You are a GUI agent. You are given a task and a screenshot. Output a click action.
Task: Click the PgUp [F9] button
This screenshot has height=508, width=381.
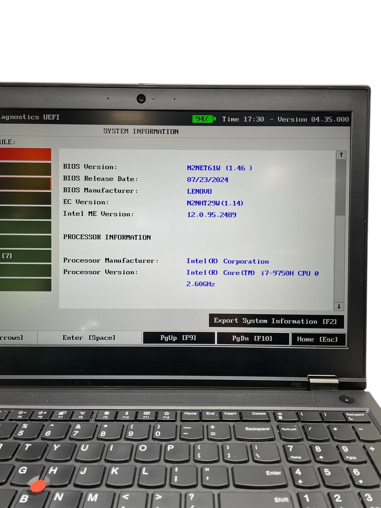(x=179, y=338)
